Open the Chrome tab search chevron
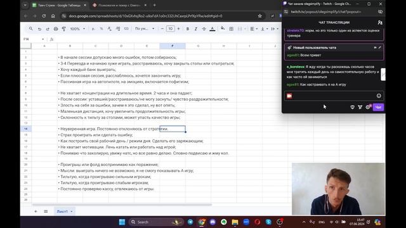Image resolution: width=406 pixels, height=228 pixels. (x=25, y=5)
